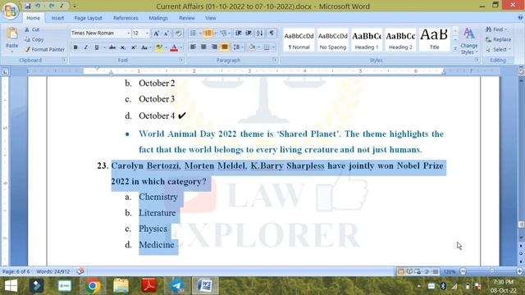
Task: Decrease paragraph indent
Action: [238, 33]
